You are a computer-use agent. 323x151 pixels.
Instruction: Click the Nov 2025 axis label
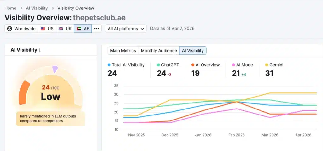(136, 135)
